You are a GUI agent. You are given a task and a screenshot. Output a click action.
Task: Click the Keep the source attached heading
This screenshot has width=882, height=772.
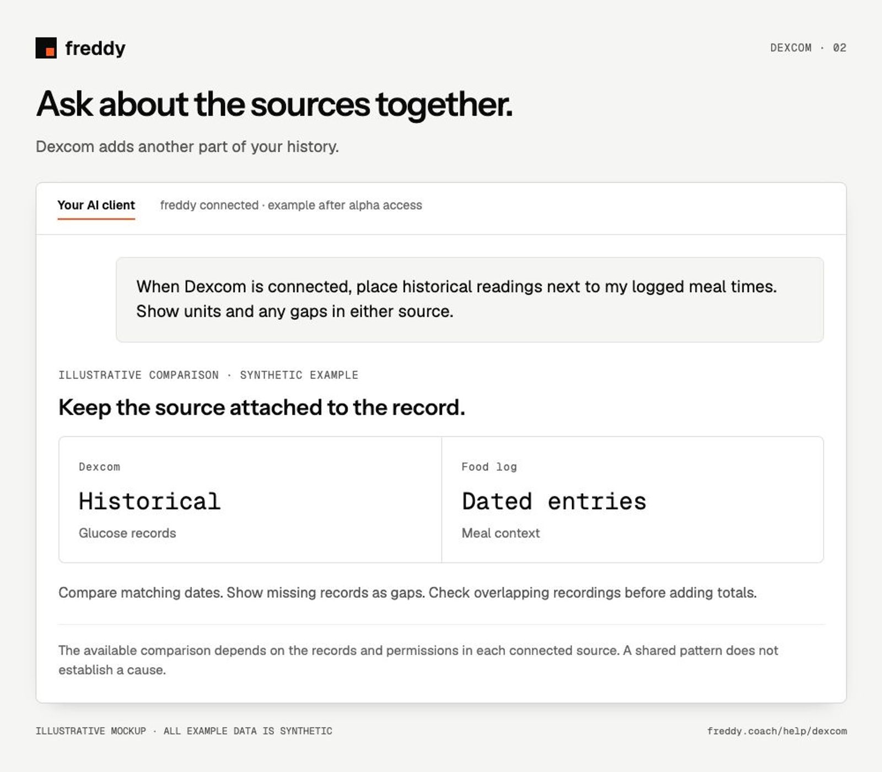pyautogui.click(x=262, y=408)
